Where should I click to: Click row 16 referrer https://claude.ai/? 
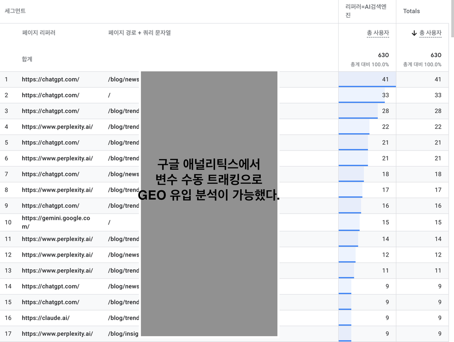click(x=46, y=318)
